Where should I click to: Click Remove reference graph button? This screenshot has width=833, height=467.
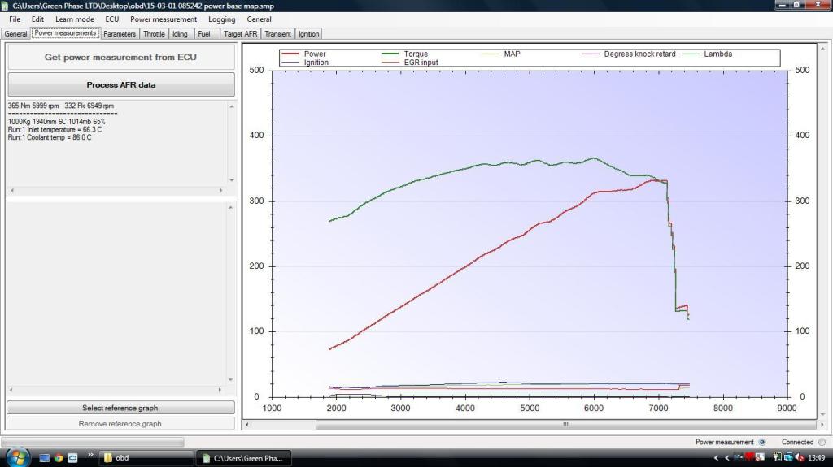(120, 423)
